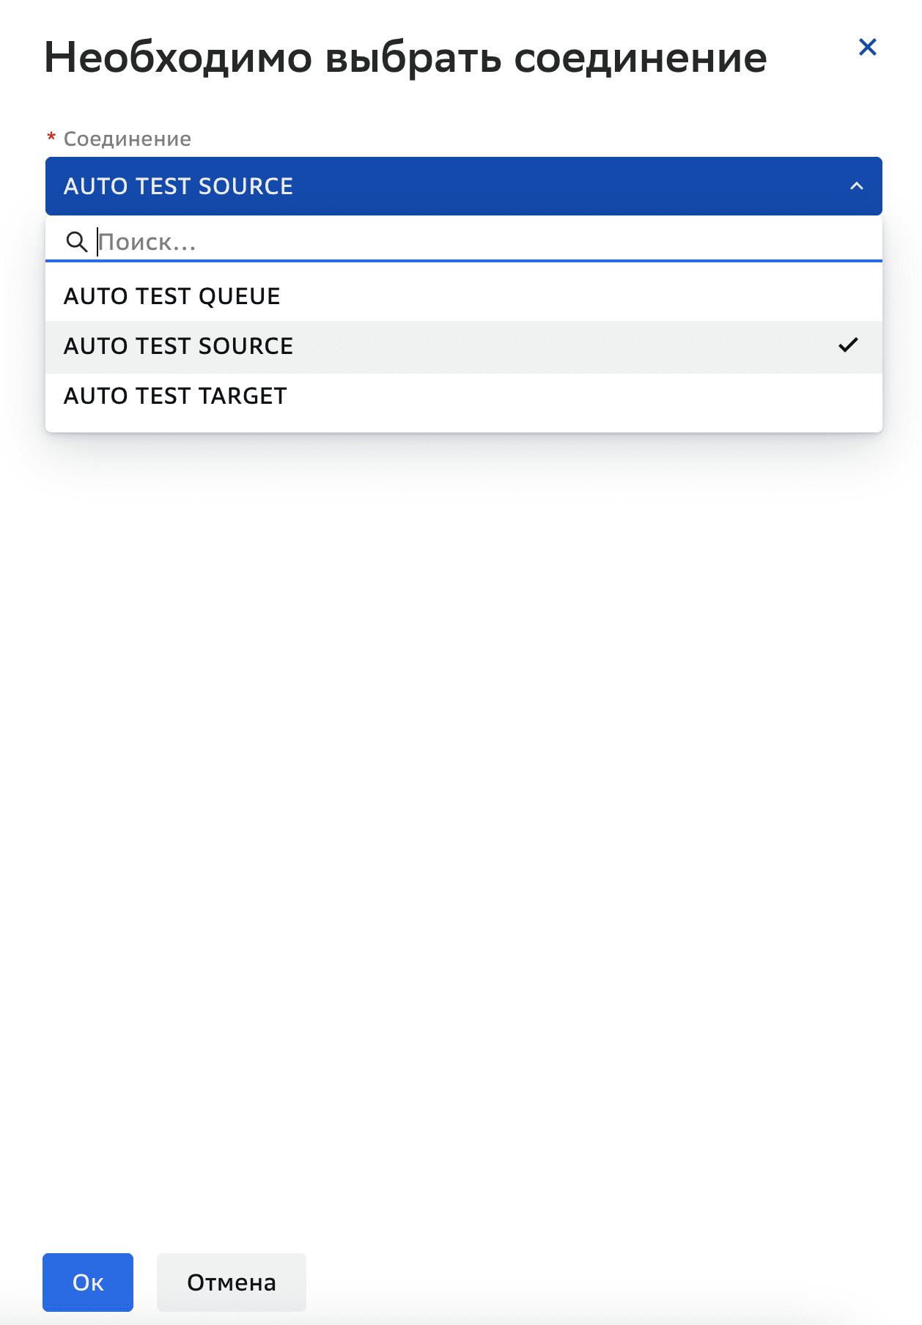Click the blank space right of Отмена
922x1325 pixels.
click(x=586, y=1282)
